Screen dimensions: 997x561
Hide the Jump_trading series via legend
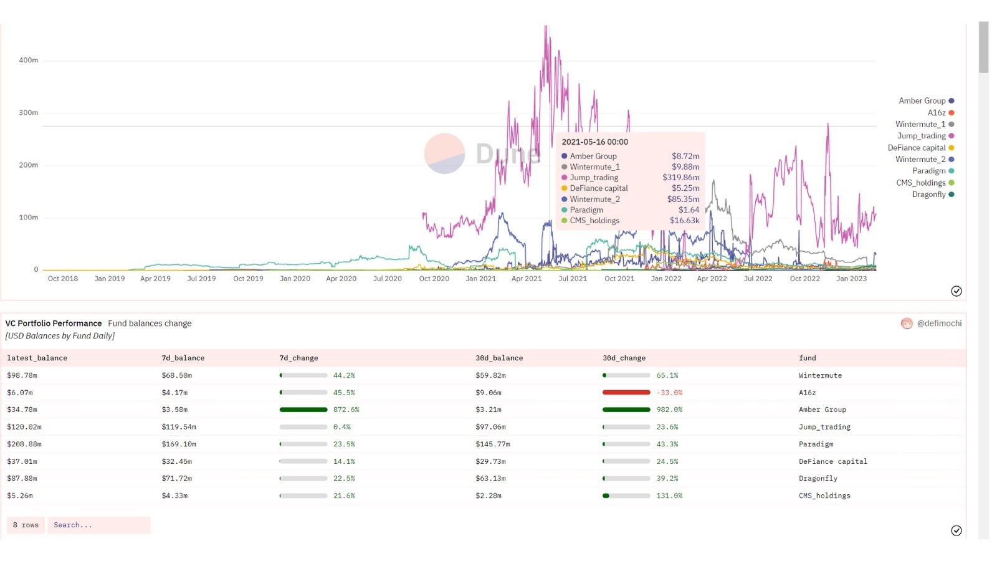coord(922,136)
